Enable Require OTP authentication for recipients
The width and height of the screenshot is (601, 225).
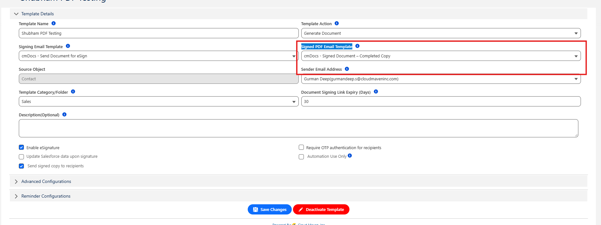301,147
